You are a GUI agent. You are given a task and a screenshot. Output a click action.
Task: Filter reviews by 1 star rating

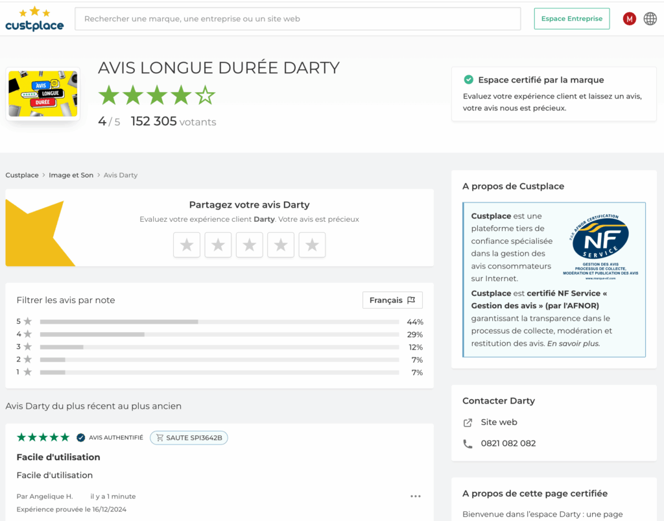[x=219, y=372]
